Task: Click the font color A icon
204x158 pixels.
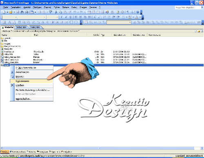Action: pyautogui.click(x=137, y=17)
